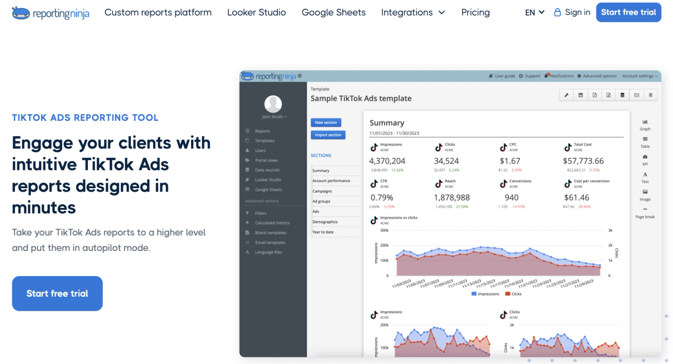Click the Notifications bell icon
The width and height of the screenshot is (673, 364).
click(548, 76)
